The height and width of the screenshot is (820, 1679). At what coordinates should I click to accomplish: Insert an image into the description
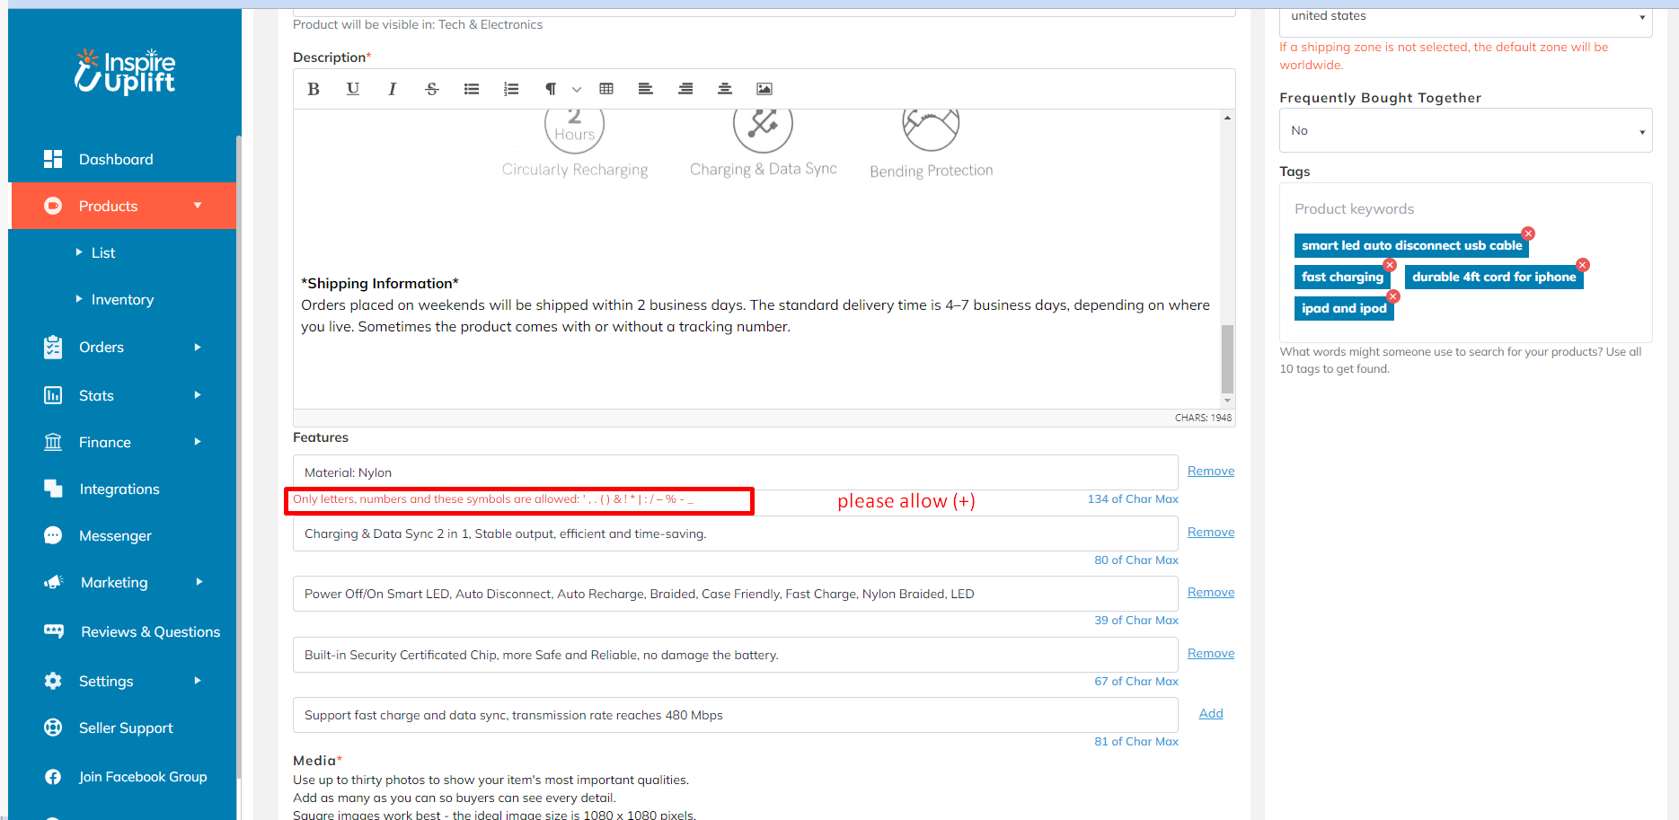[764, 89]
